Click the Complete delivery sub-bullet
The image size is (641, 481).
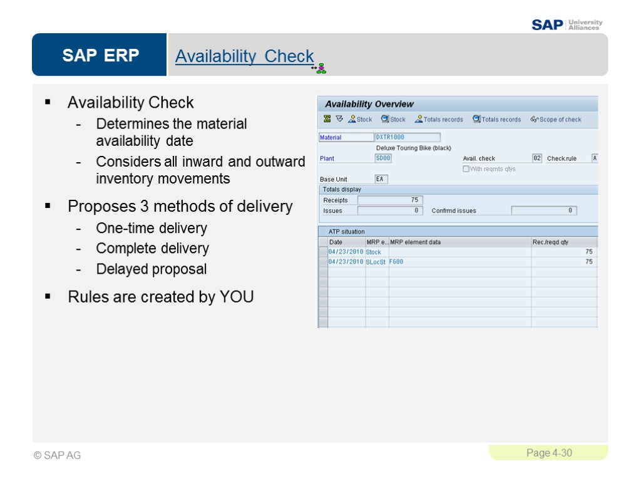[153, 248]
